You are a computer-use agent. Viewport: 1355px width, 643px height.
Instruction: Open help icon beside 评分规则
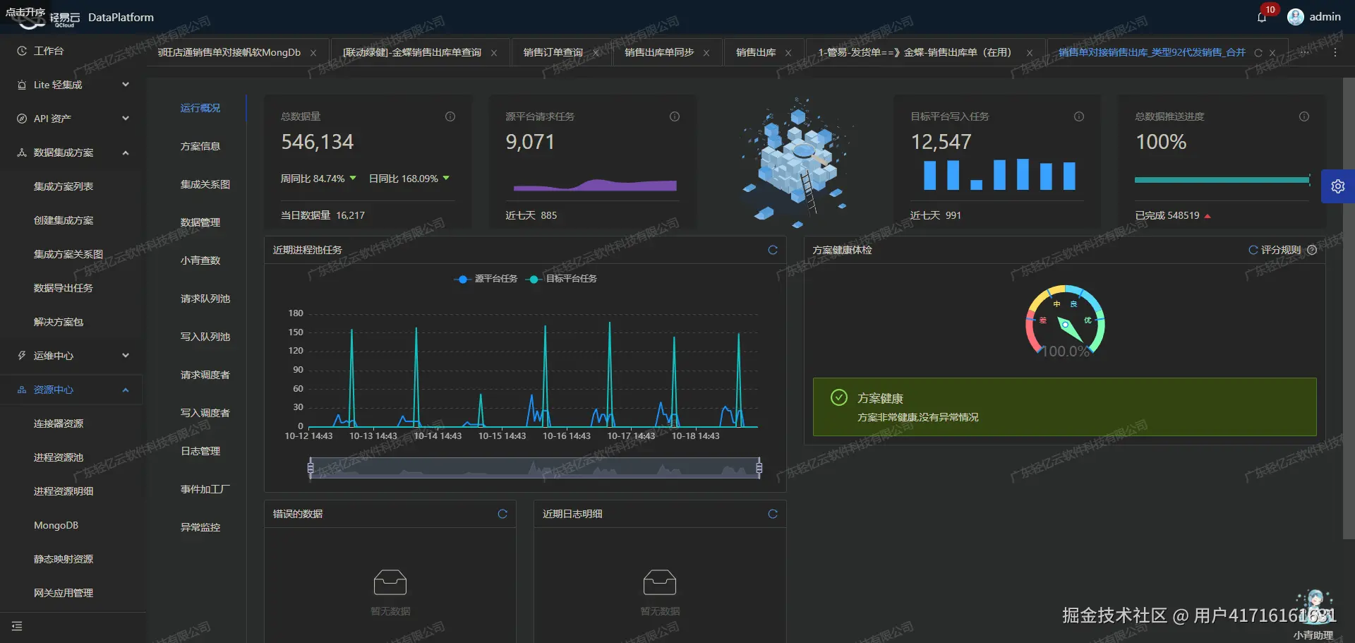(1312, 250)
